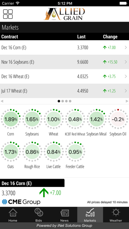Select the second page indicator dot
Image resolution: width=129 pixels, height=229 pixels.
pos(63,101)
